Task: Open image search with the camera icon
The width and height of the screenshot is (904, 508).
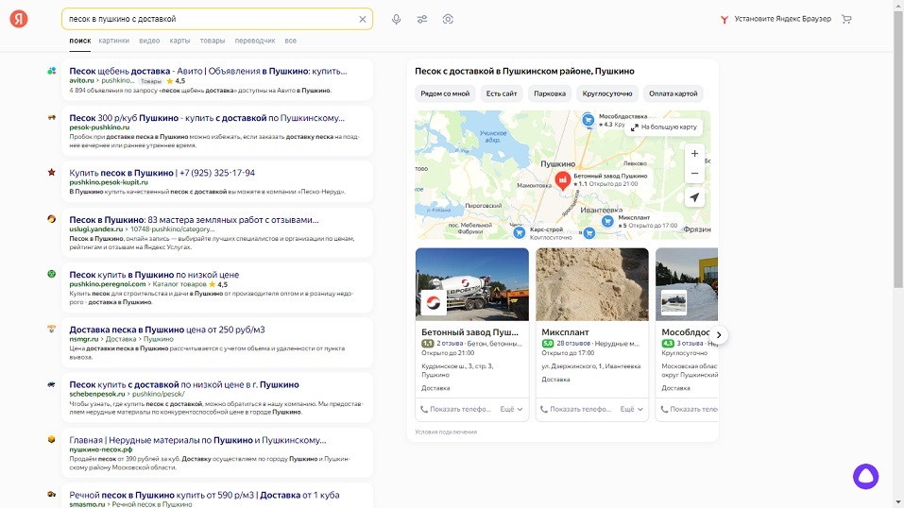Action: point(448,19)
